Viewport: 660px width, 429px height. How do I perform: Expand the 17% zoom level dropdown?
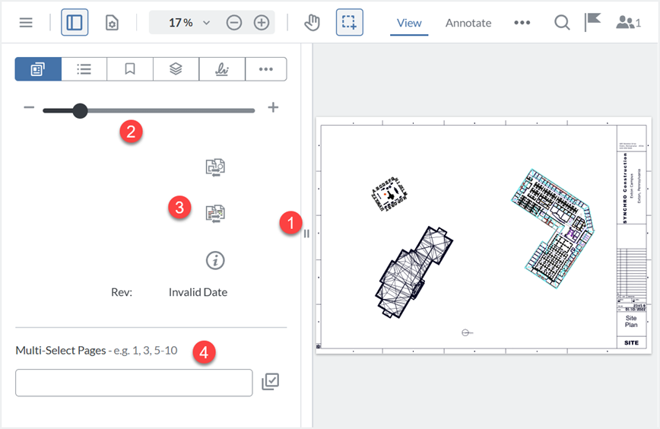pyautogui.click(x=206, y=23)
